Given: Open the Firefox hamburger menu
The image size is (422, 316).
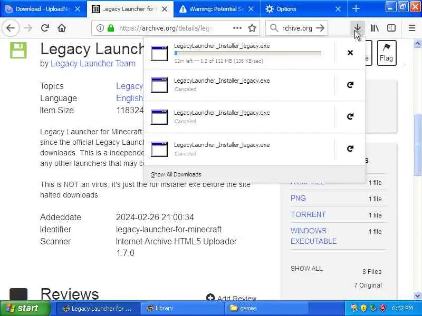Looking at the screenshot, I should point(412,28).
